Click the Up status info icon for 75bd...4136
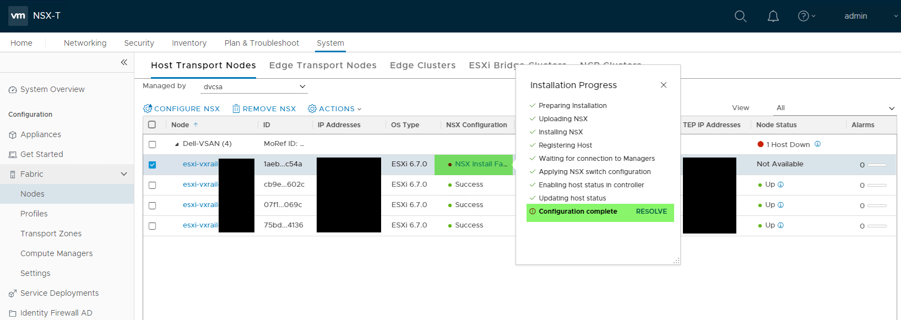 pyautogui.click(x=780, y=225)
